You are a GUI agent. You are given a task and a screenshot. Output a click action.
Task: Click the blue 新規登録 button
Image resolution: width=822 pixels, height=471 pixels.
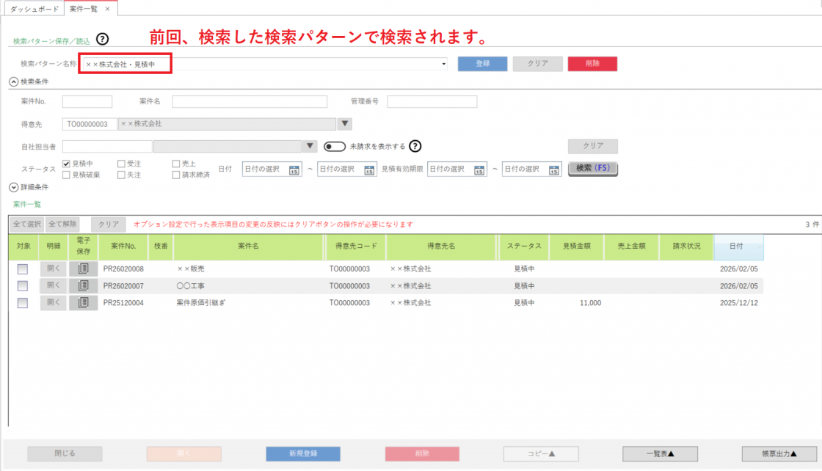(x=303, y=453)
